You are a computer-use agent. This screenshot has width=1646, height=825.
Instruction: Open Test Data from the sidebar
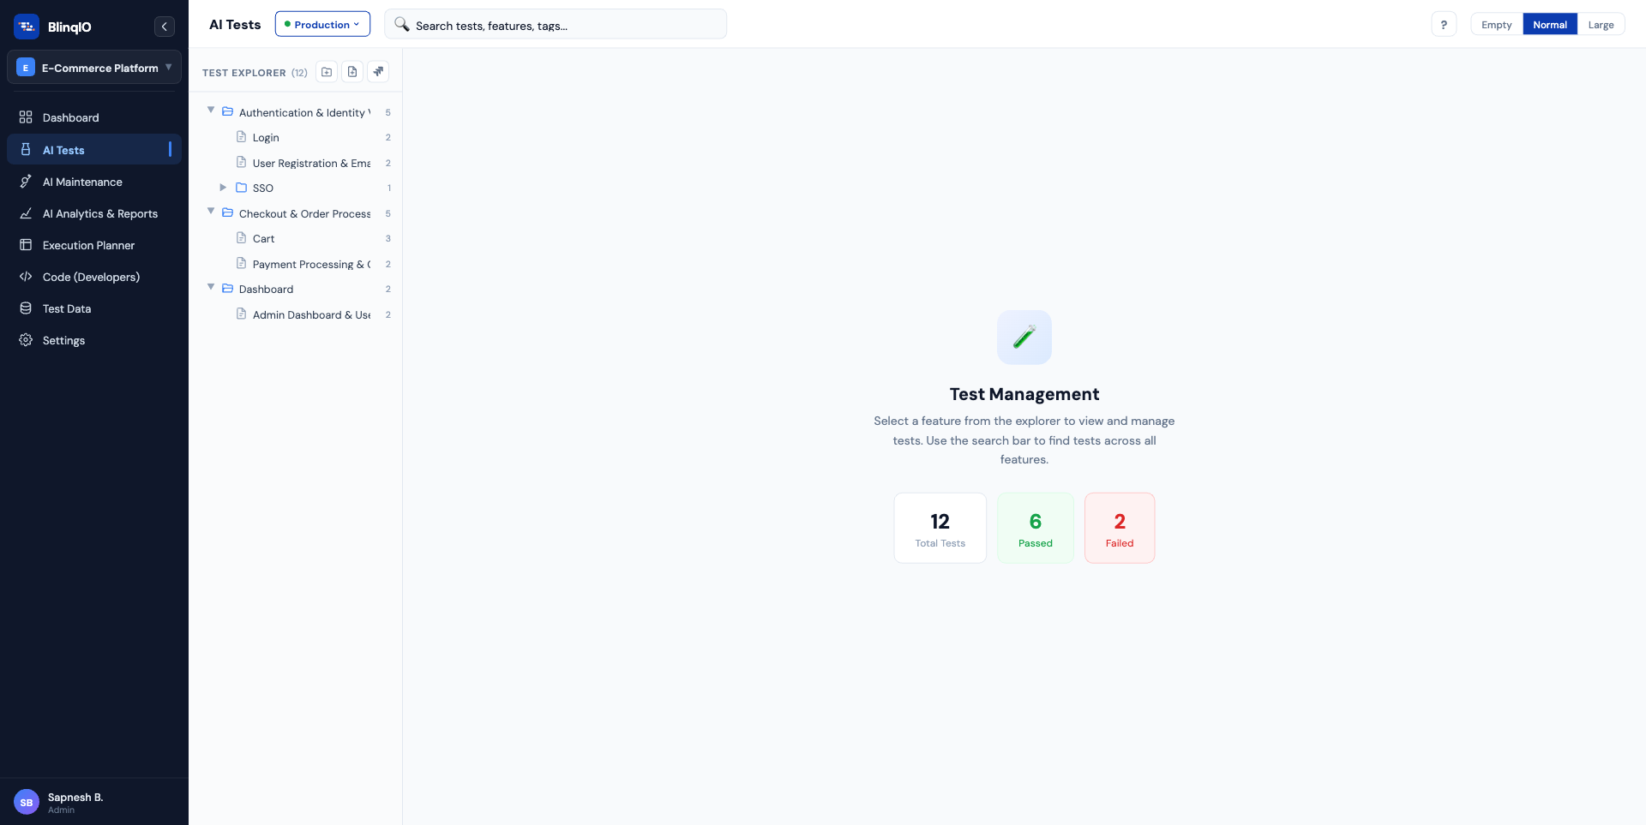click(67, 308)
